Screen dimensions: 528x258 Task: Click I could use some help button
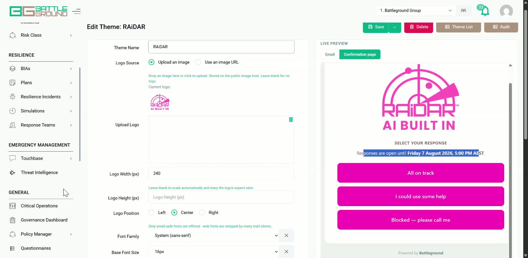point(421,196)
